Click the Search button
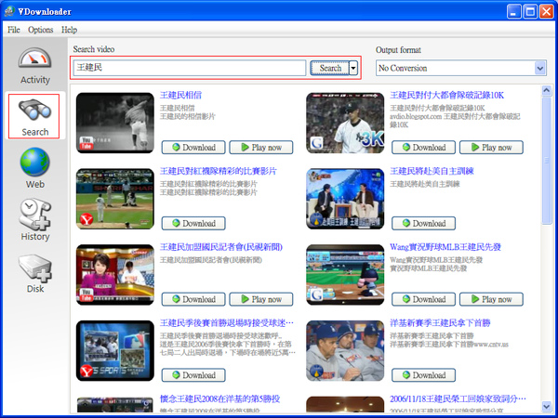 [330, 68]
